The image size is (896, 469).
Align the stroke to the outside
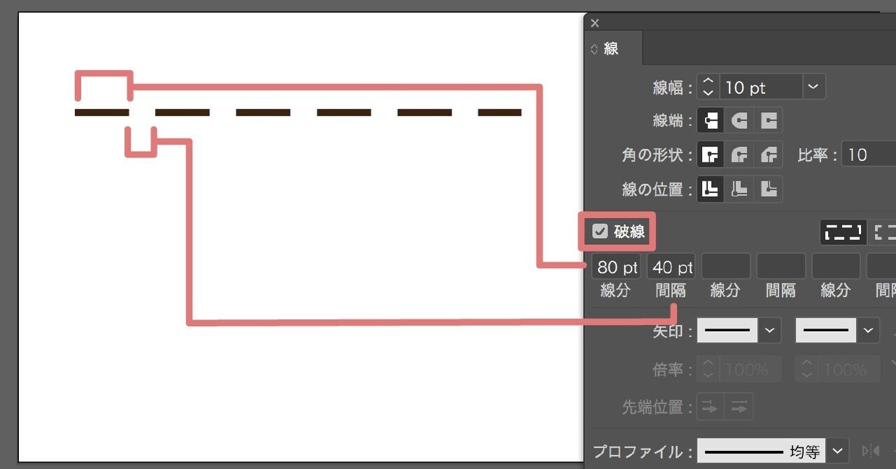pyautogui.click(x=769, y=188)
